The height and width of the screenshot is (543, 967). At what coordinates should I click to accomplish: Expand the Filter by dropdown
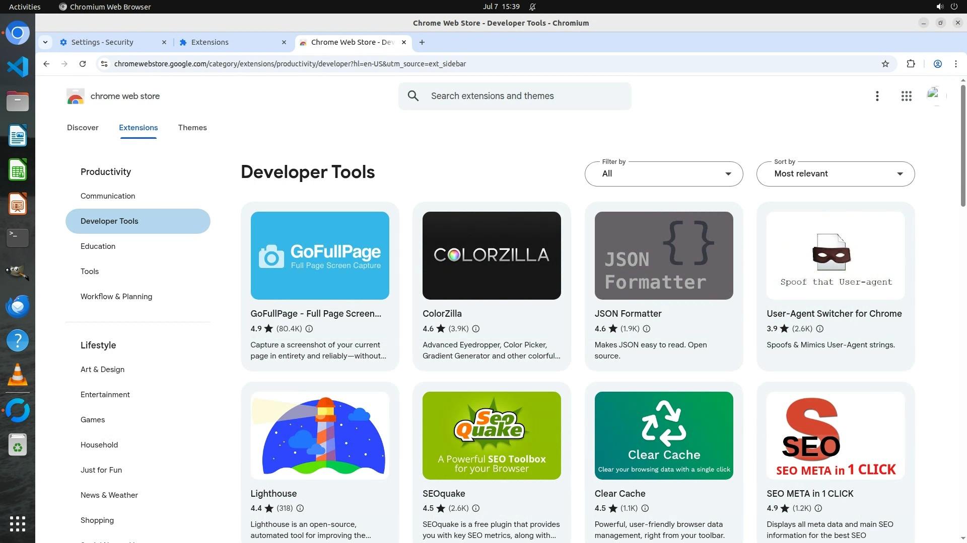point(663,174)
